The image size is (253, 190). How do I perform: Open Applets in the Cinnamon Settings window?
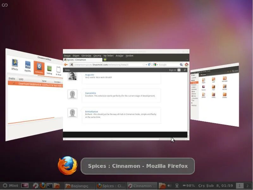pos(28,66)
